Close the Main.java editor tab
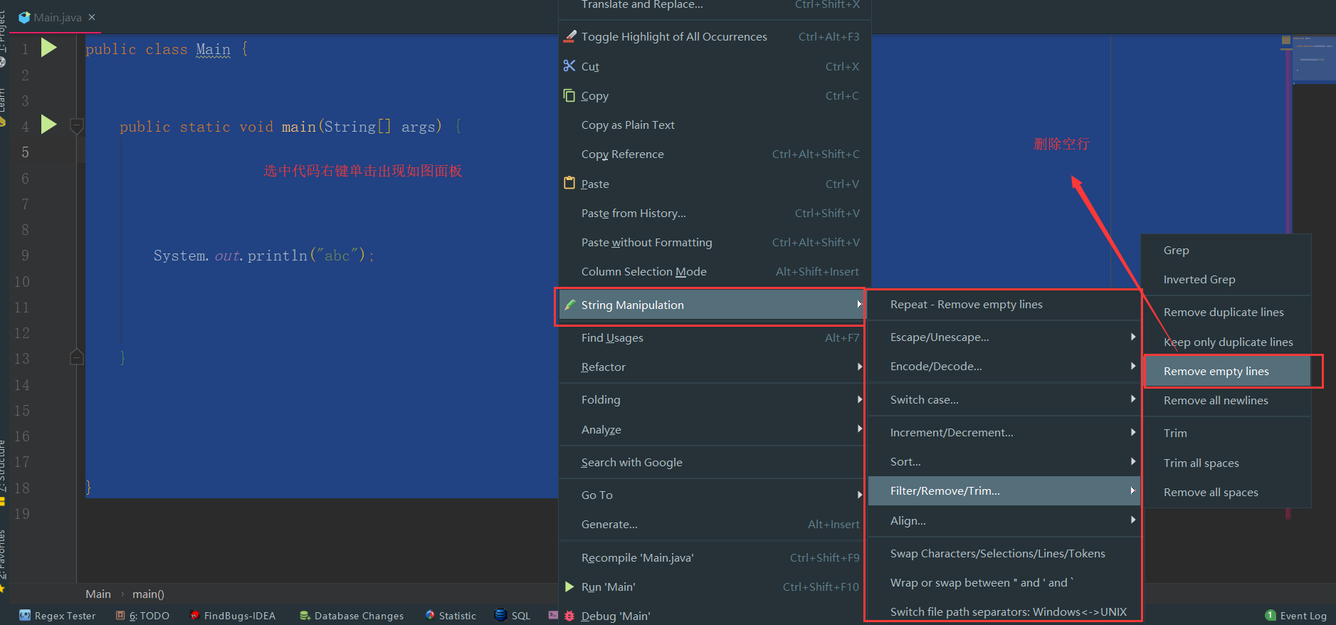 [92, 17]
